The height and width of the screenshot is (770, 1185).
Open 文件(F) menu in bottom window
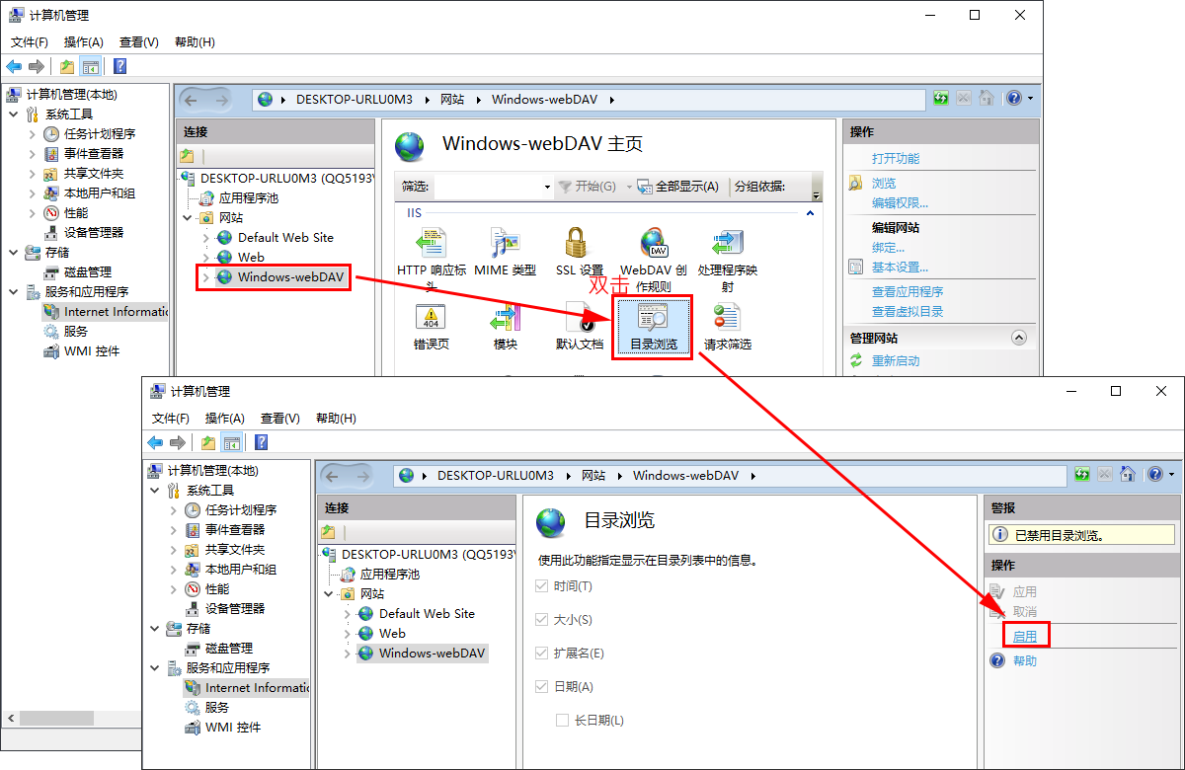171,419
